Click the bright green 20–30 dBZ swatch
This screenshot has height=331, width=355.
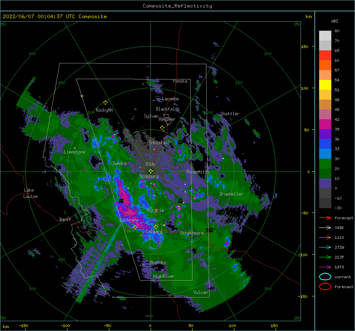coord(325,164)
